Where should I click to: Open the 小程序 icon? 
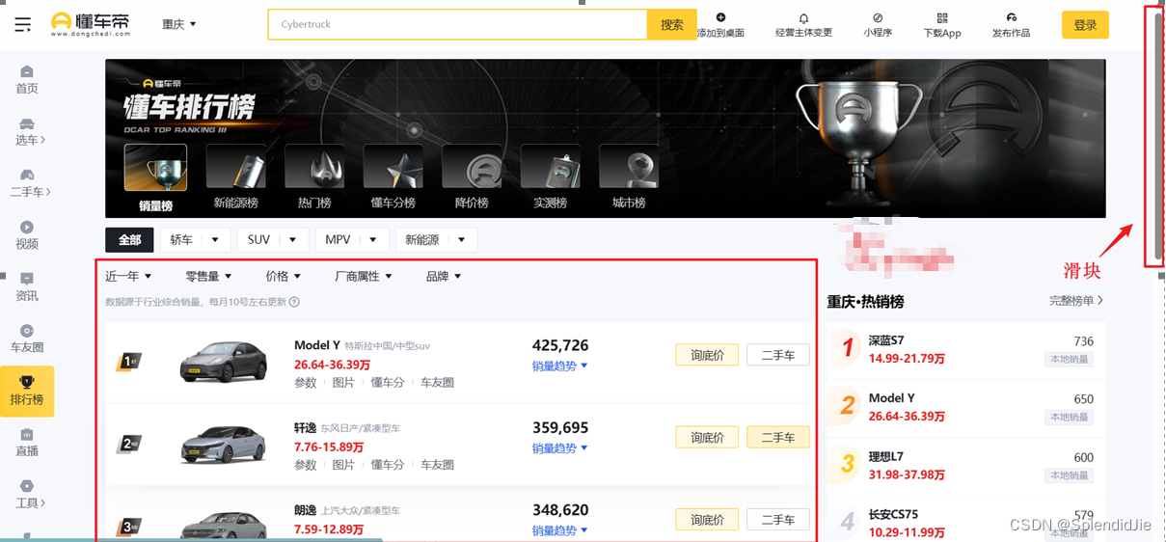878,25
